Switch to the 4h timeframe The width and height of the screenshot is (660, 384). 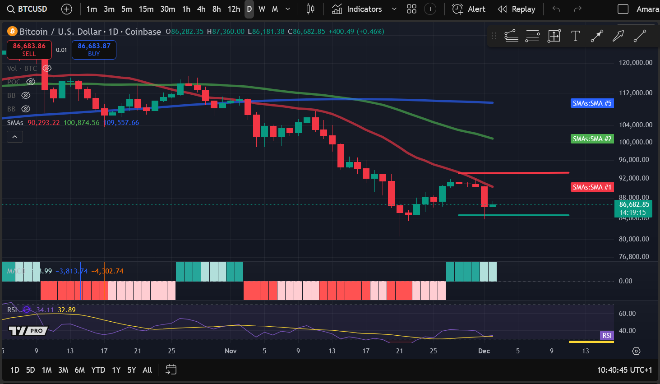pos(201,9)
